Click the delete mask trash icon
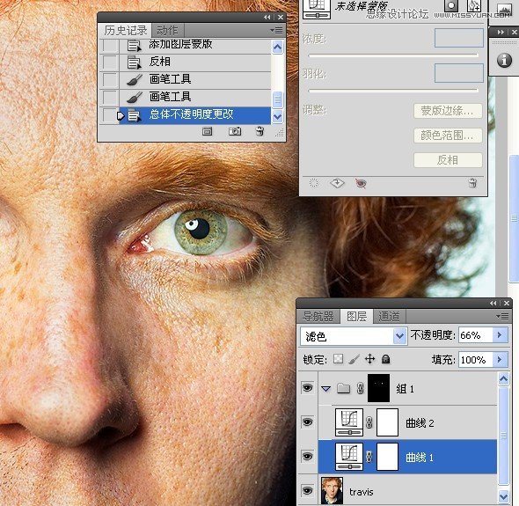Screen dimensions: 519x506 point(472,183)
